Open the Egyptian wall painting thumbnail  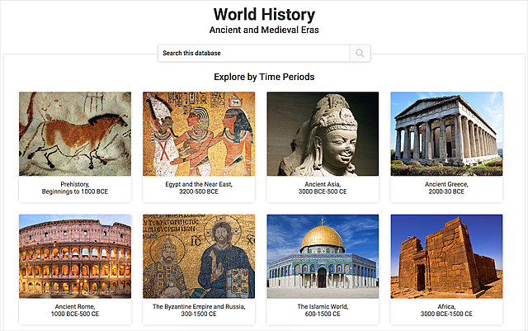tap(199, 134)
